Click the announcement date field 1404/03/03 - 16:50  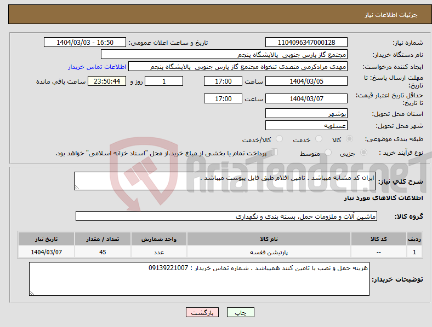pyautogui.click(x=85, y=42)
